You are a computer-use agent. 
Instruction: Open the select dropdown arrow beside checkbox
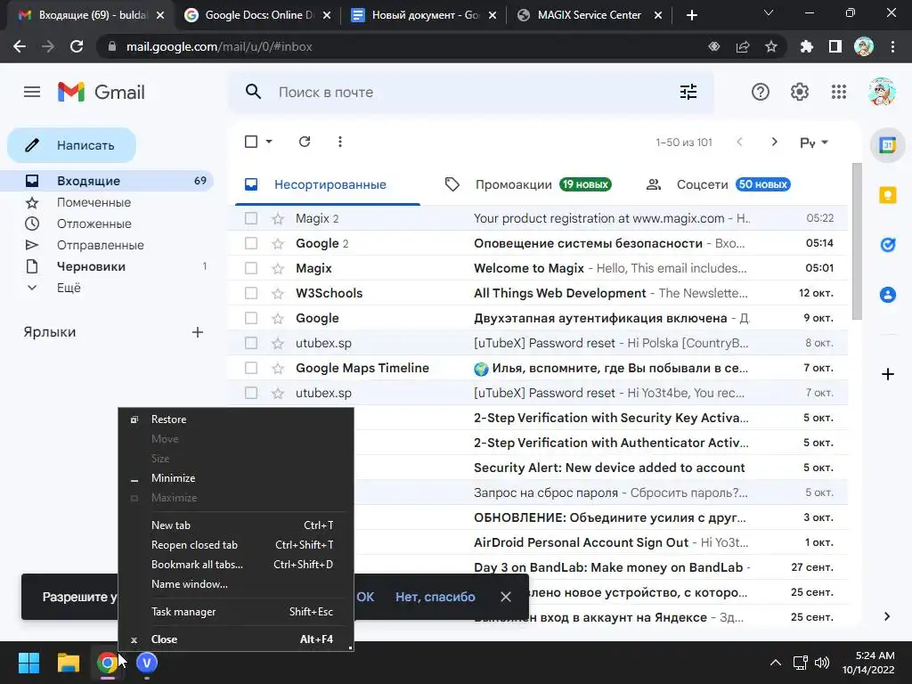coord(269,142)
